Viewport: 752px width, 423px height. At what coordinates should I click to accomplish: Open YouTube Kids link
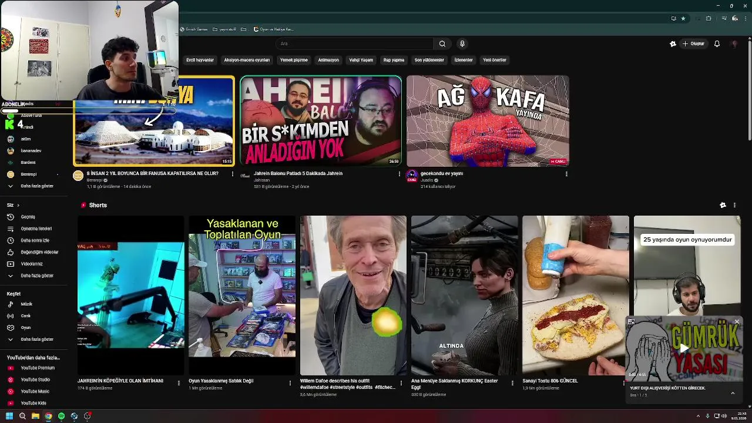(35, 403)
